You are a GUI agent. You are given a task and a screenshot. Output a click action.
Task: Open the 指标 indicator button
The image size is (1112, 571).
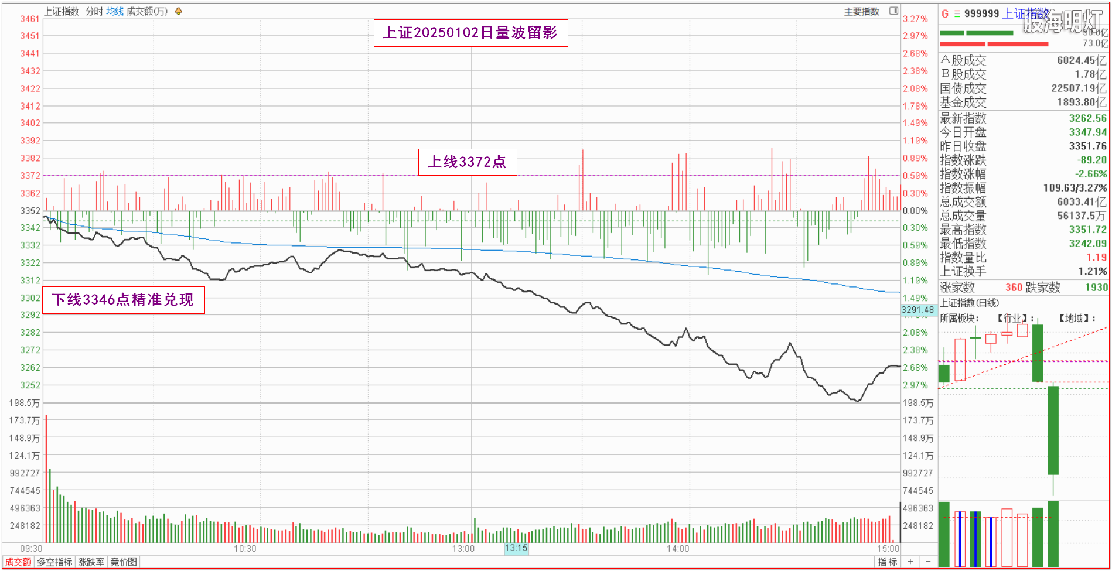tap(887, 562)
